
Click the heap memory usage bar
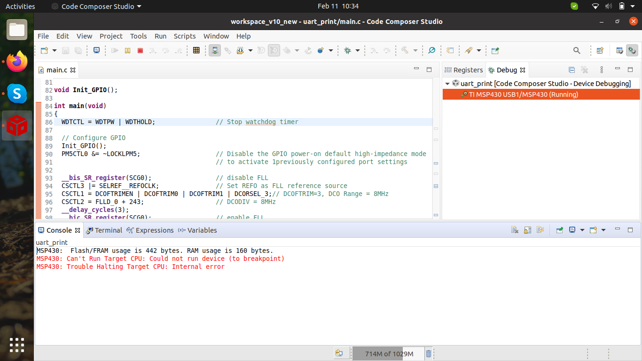tap(389, 353)
